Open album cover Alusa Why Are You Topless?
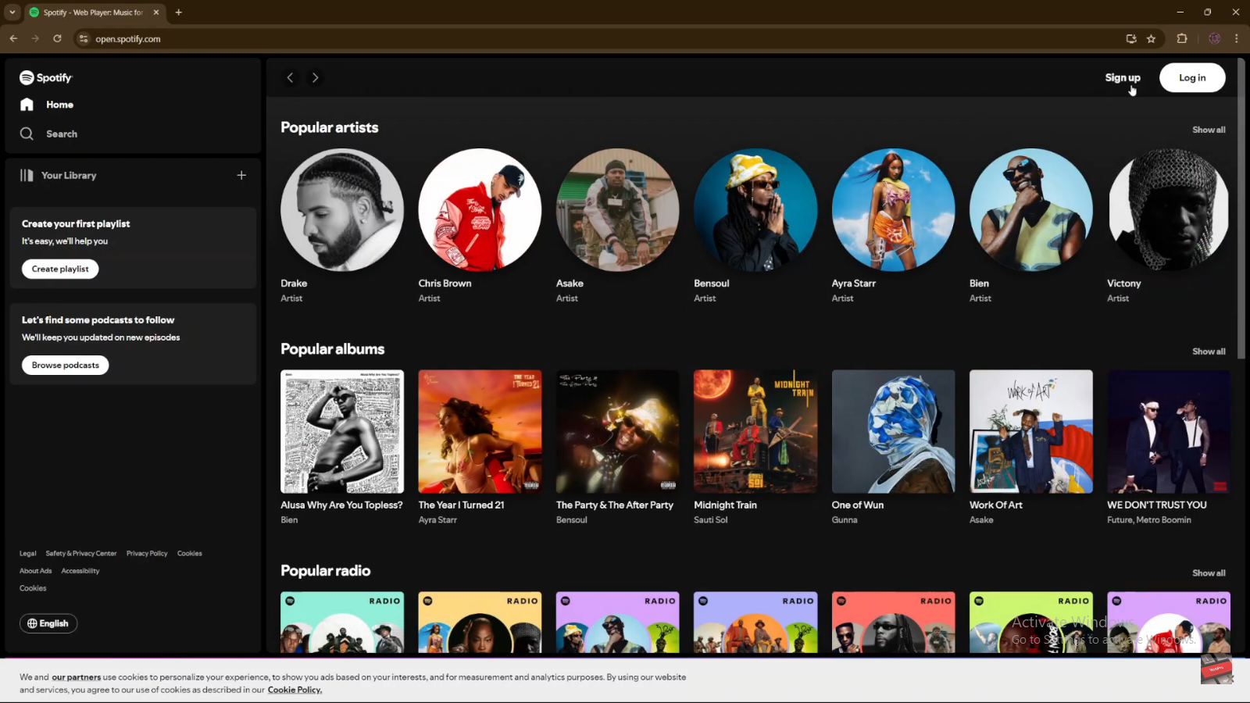 point(342,431)
